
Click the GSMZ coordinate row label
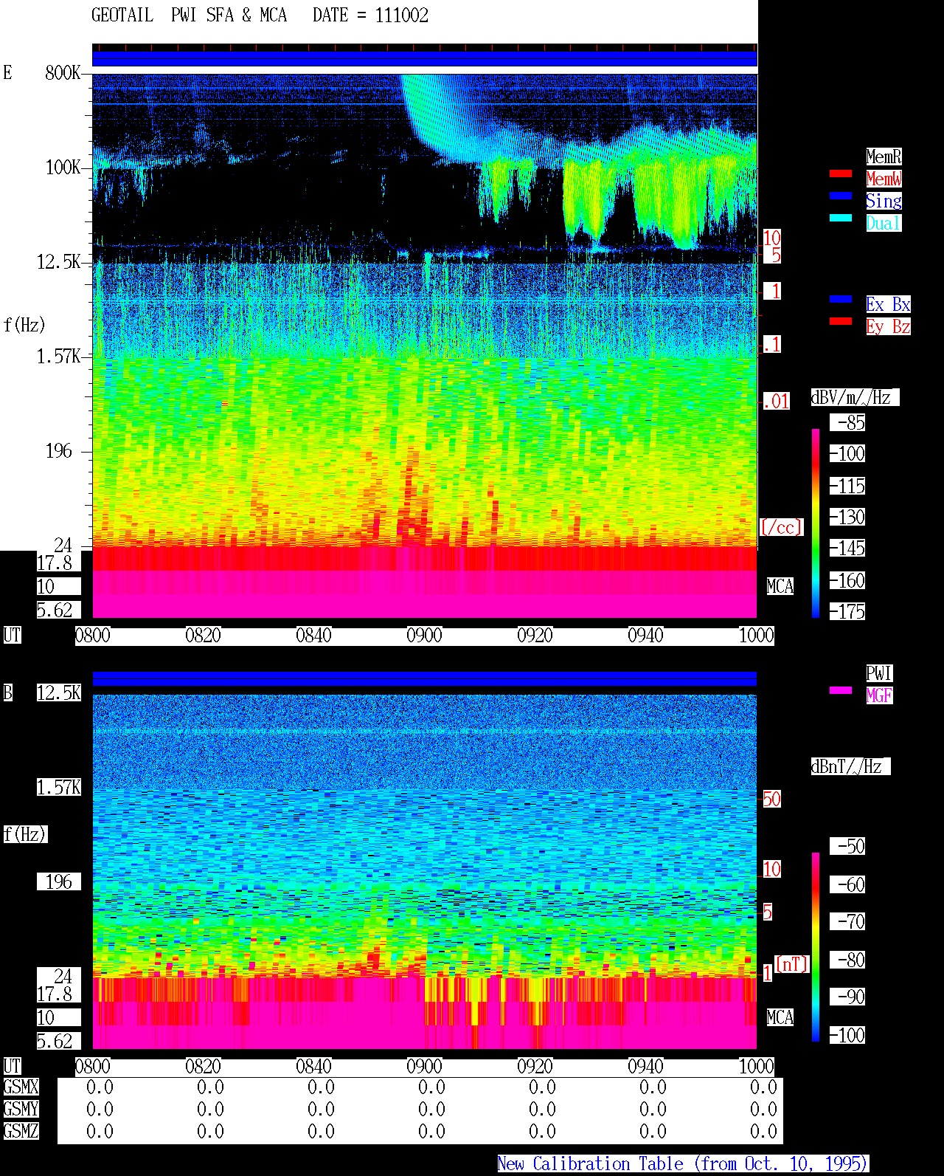point(21,1132)
